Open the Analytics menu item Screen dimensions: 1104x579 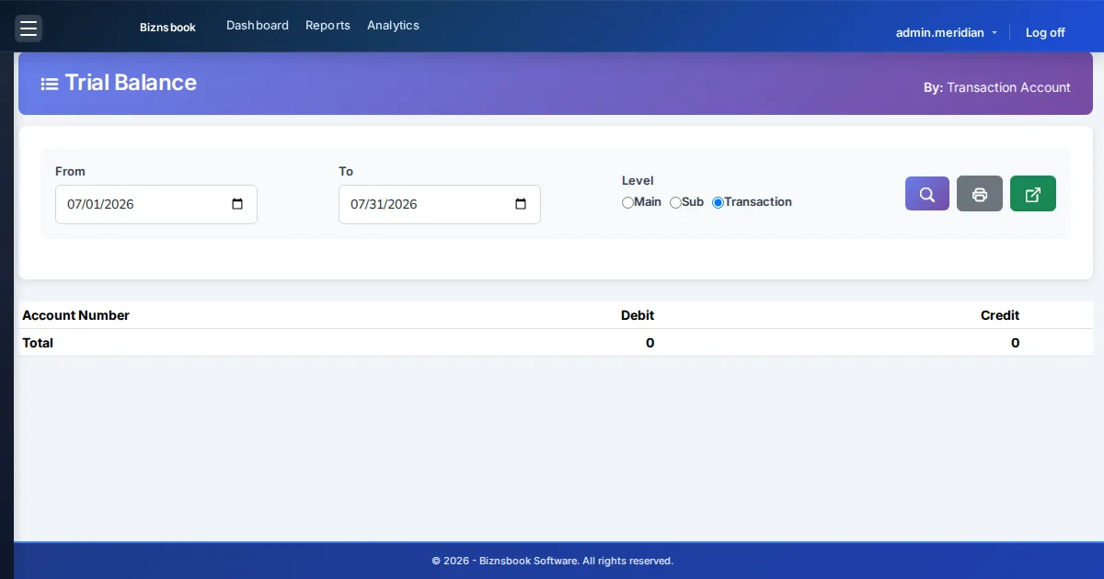[x=393, y=26]
